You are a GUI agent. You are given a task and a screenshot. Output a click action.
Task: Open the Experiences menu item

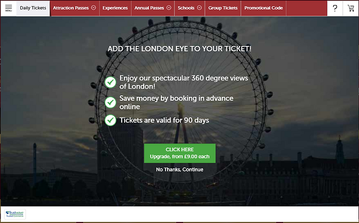point(115,8)
